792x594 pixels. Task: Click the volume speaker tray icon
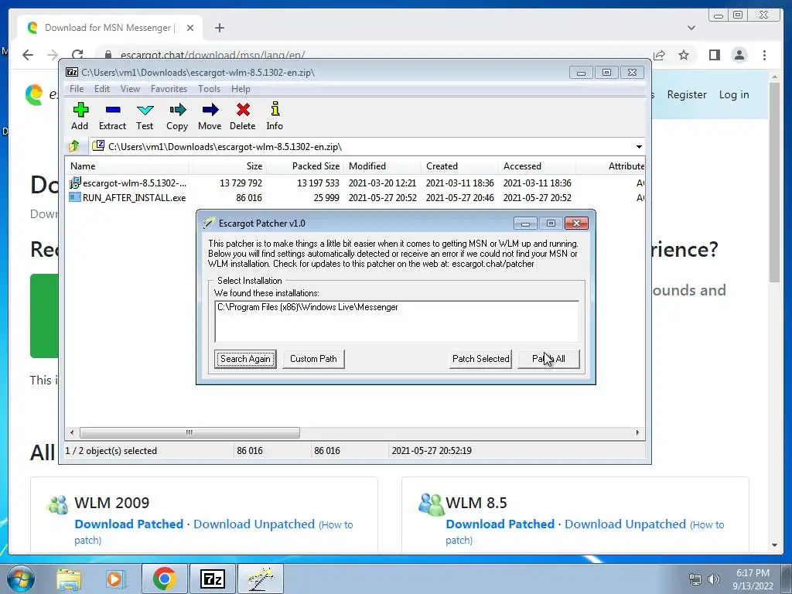pyautogui.click(x=714, y=579)
